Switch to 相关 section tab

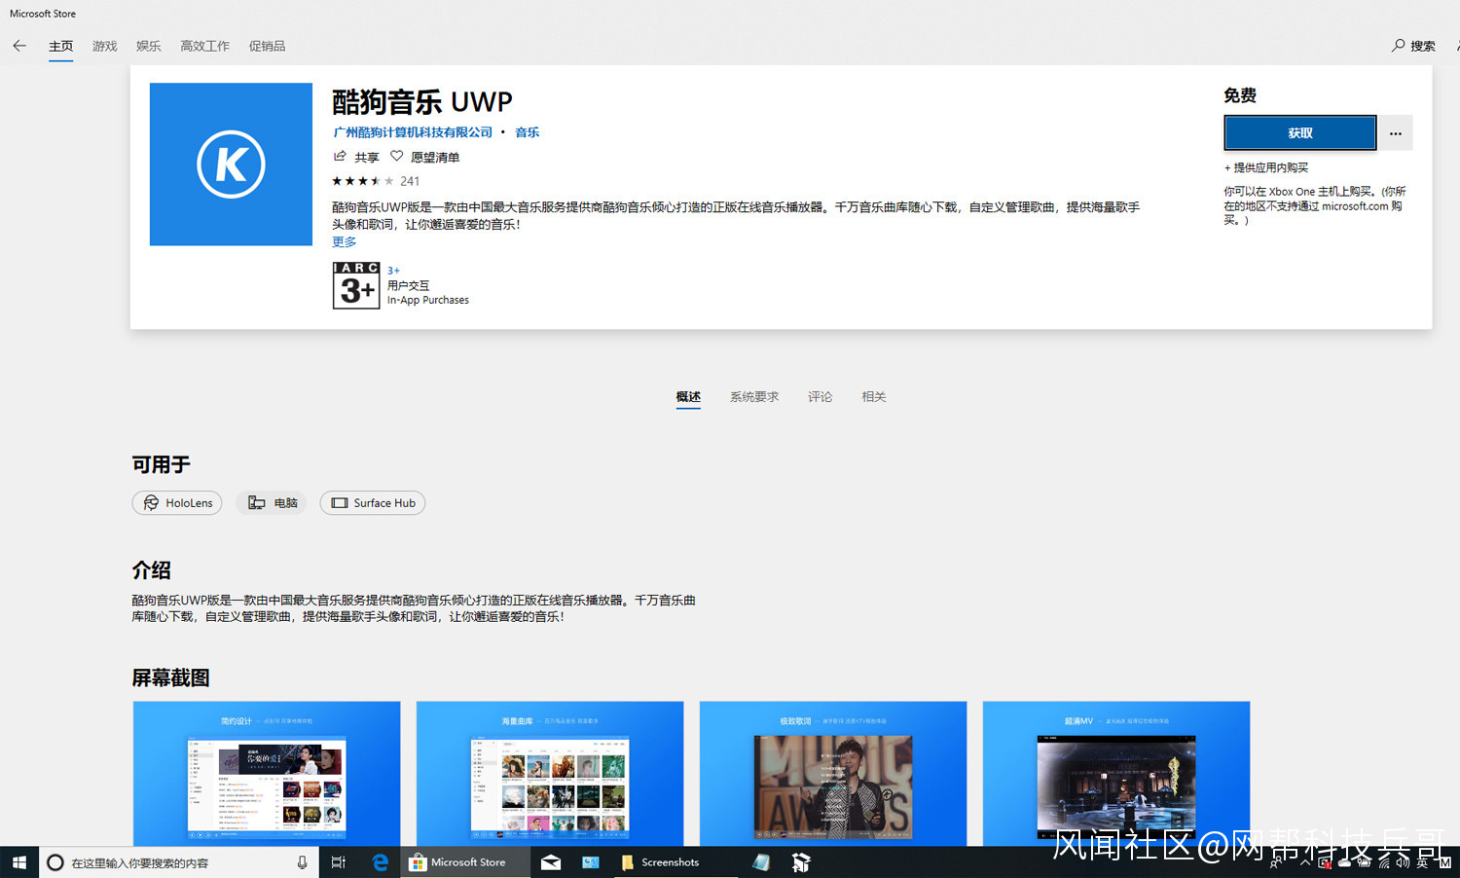[874, 397]
